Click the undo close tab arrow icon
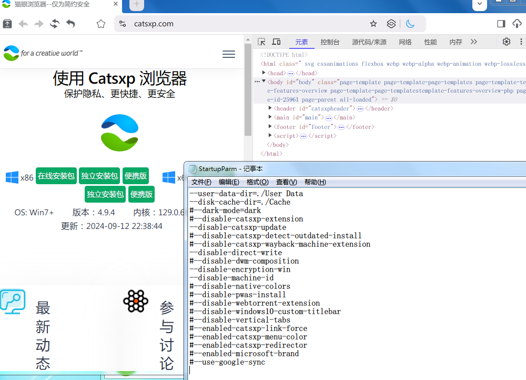This screenshot has height=380, width=526. click(x=70, y=24)
